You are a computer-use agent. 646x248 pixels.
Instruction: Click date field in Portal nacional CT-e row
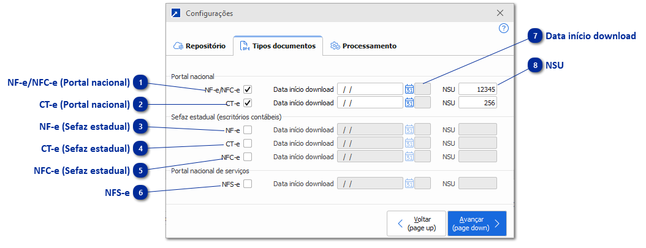370,102
